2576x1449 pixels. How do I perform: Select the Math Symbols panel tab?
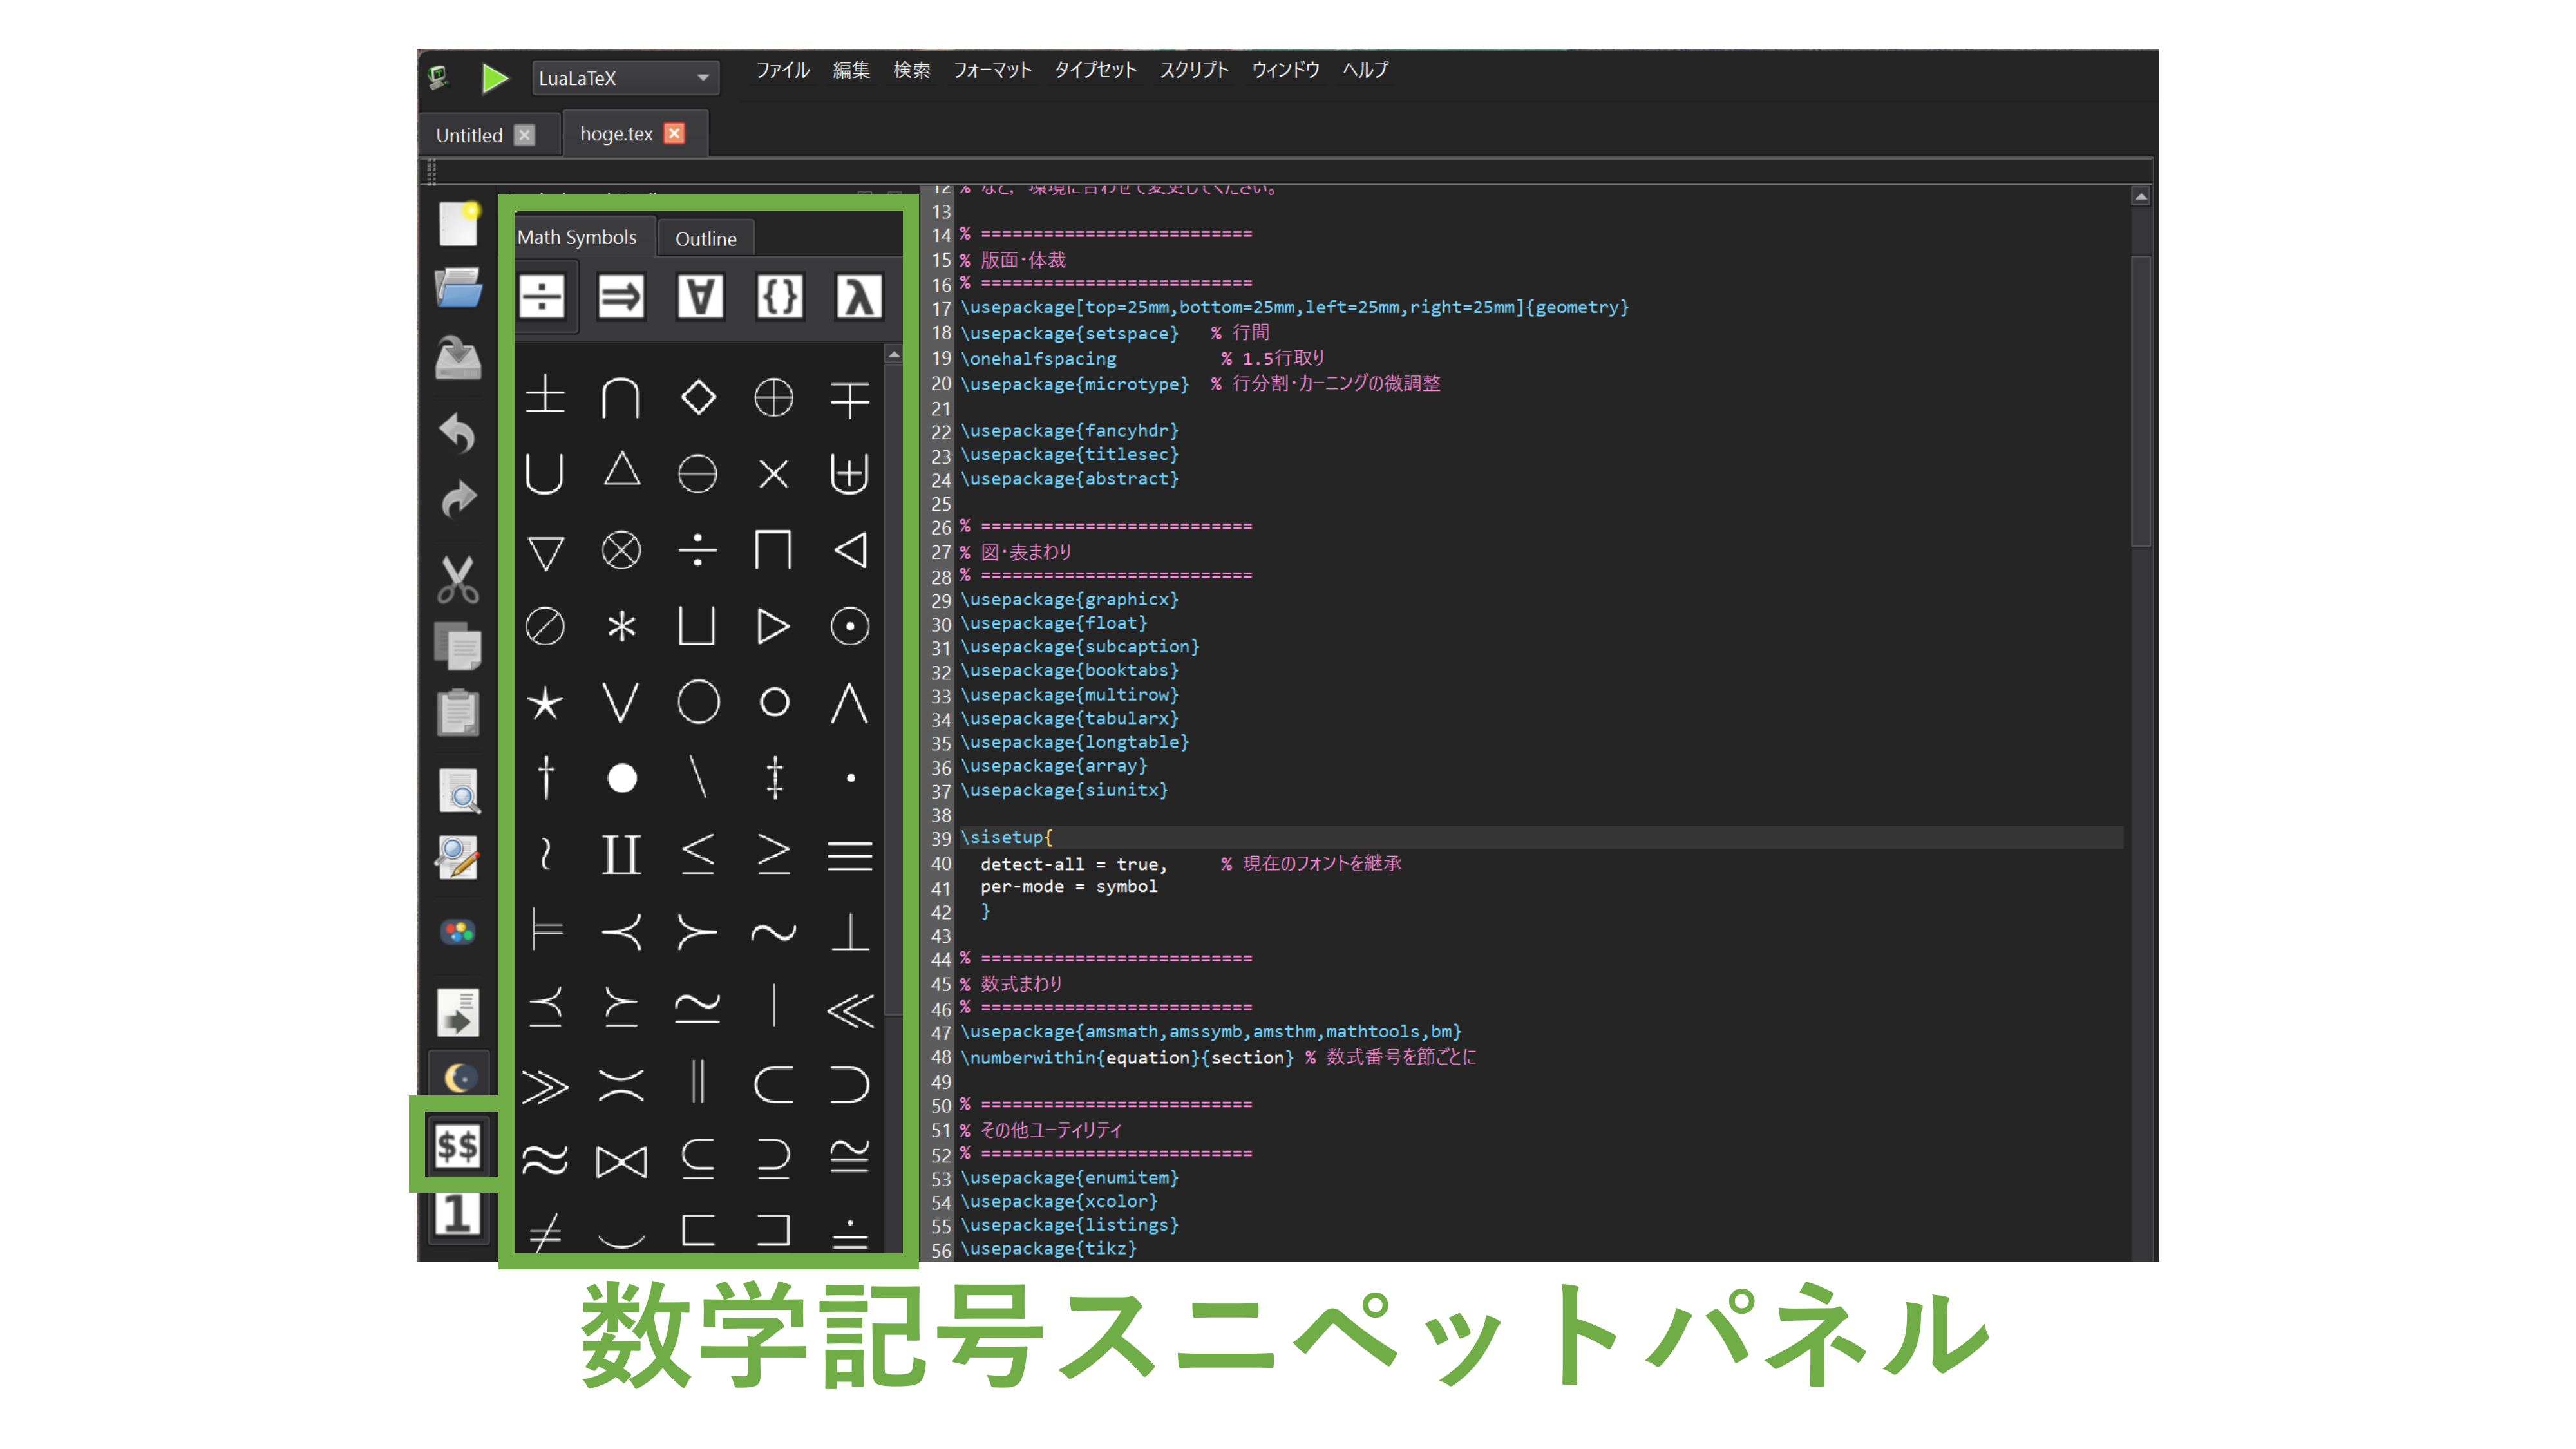577,238
